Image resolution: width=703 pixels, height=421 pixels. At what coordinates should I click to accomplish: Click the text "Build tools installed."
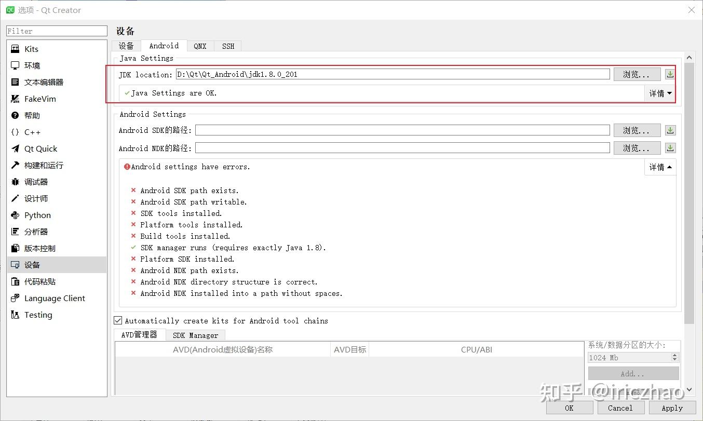(185, 236)
